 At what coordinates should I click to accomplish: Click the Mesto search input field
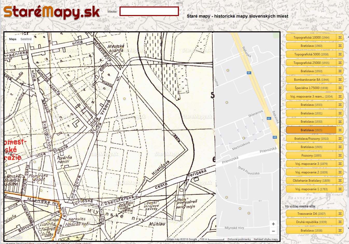[x=149, y=11]
